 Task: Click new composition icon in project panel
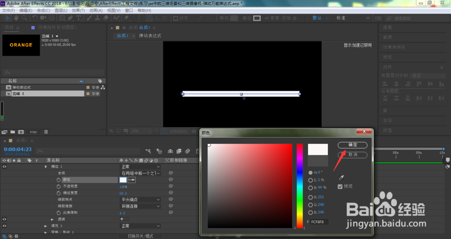(21, 132)
